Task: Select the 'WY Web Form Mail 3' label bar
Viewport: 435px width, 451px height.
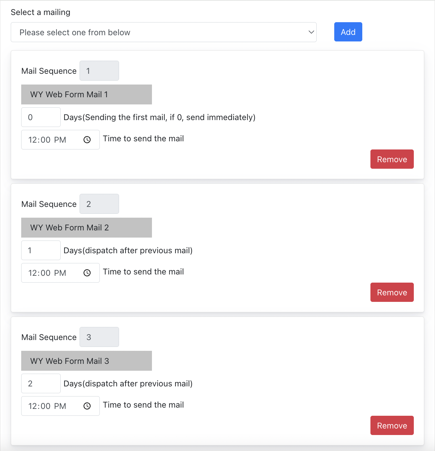Action: [x=86, y=361]
